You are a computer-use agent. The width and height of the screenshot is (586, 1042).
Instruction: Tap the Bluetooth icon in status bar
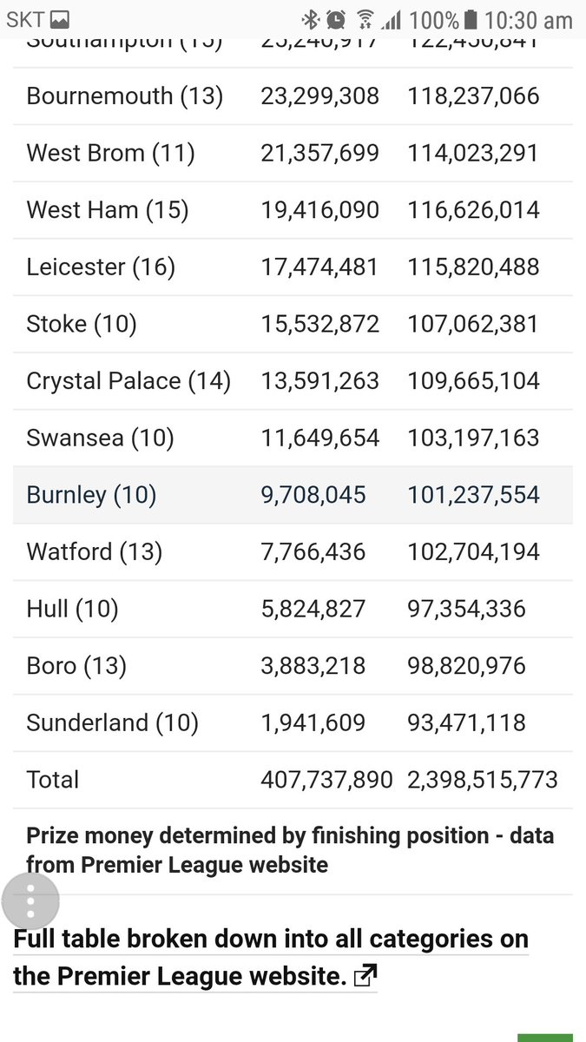pyautogui.click(x=310, y=19)
